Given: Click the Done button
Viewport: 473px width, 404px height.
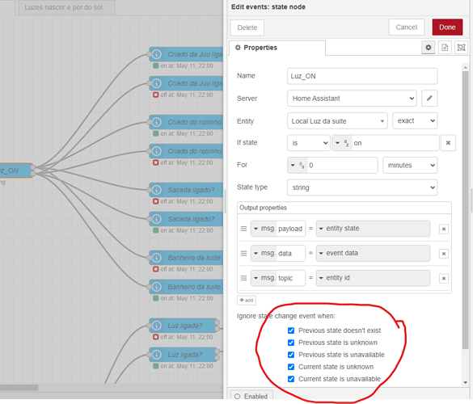Looking at the screenshot, I should [447, 27].
